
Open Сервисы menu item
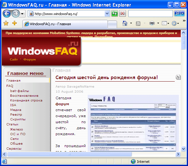click(x=14, y=148)
